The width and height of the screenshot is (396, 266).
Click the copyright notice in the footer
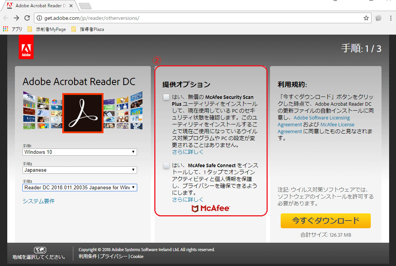[x=147, y=250]
